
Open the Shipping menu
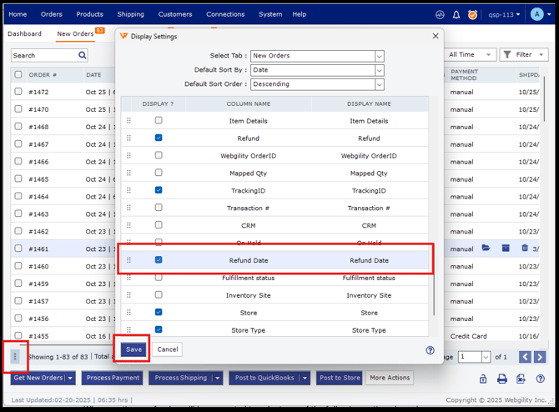(130, 14)
